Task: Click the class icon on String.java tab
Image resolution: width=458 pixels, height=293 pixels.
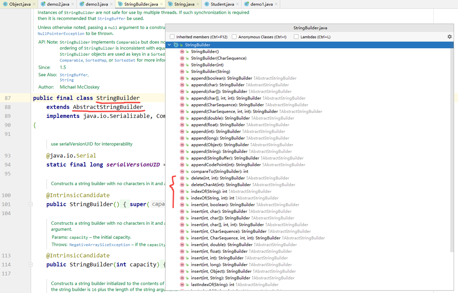Action: click(170, 4)
